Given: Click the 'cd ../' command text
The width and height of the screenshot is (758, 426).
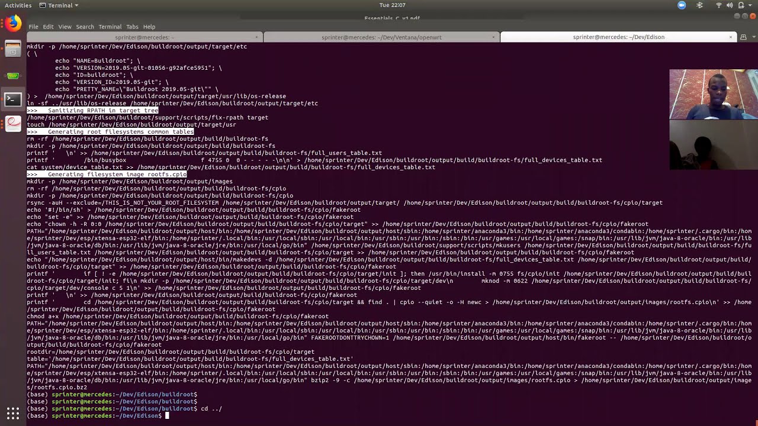Looking at the screenshot, I should point(211,409).
